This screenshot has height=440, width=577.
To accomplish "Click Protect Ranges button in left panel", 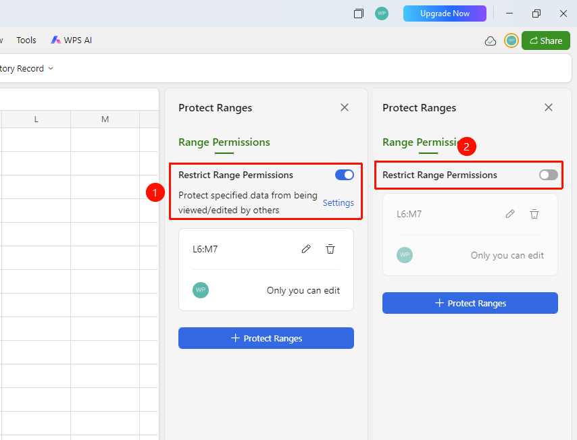I will (x=266, y=338).
